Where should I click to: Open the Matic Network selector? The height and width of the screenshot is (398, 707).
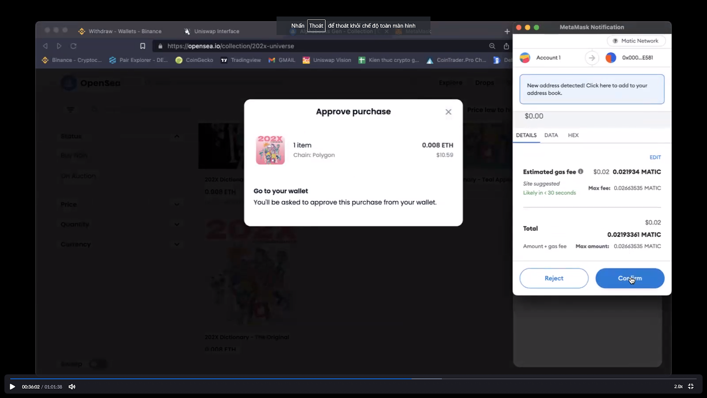[x=636, y=41]
